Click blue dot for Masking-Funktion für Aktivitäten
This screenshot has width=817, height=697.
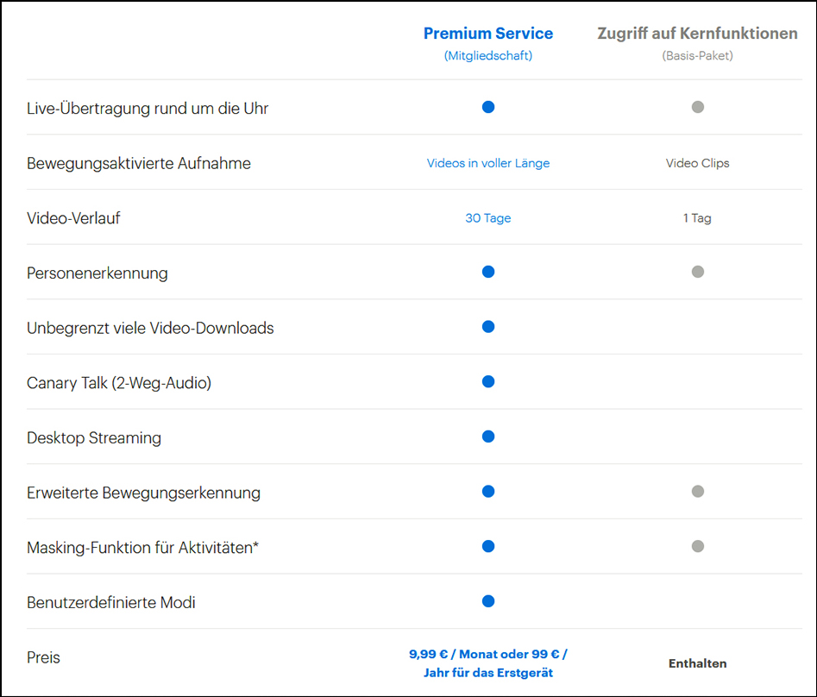tap(488, 546)
